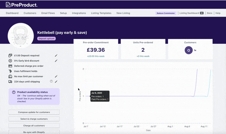
Task: Open the Dashboard tab
Action: tap(12, 13)
